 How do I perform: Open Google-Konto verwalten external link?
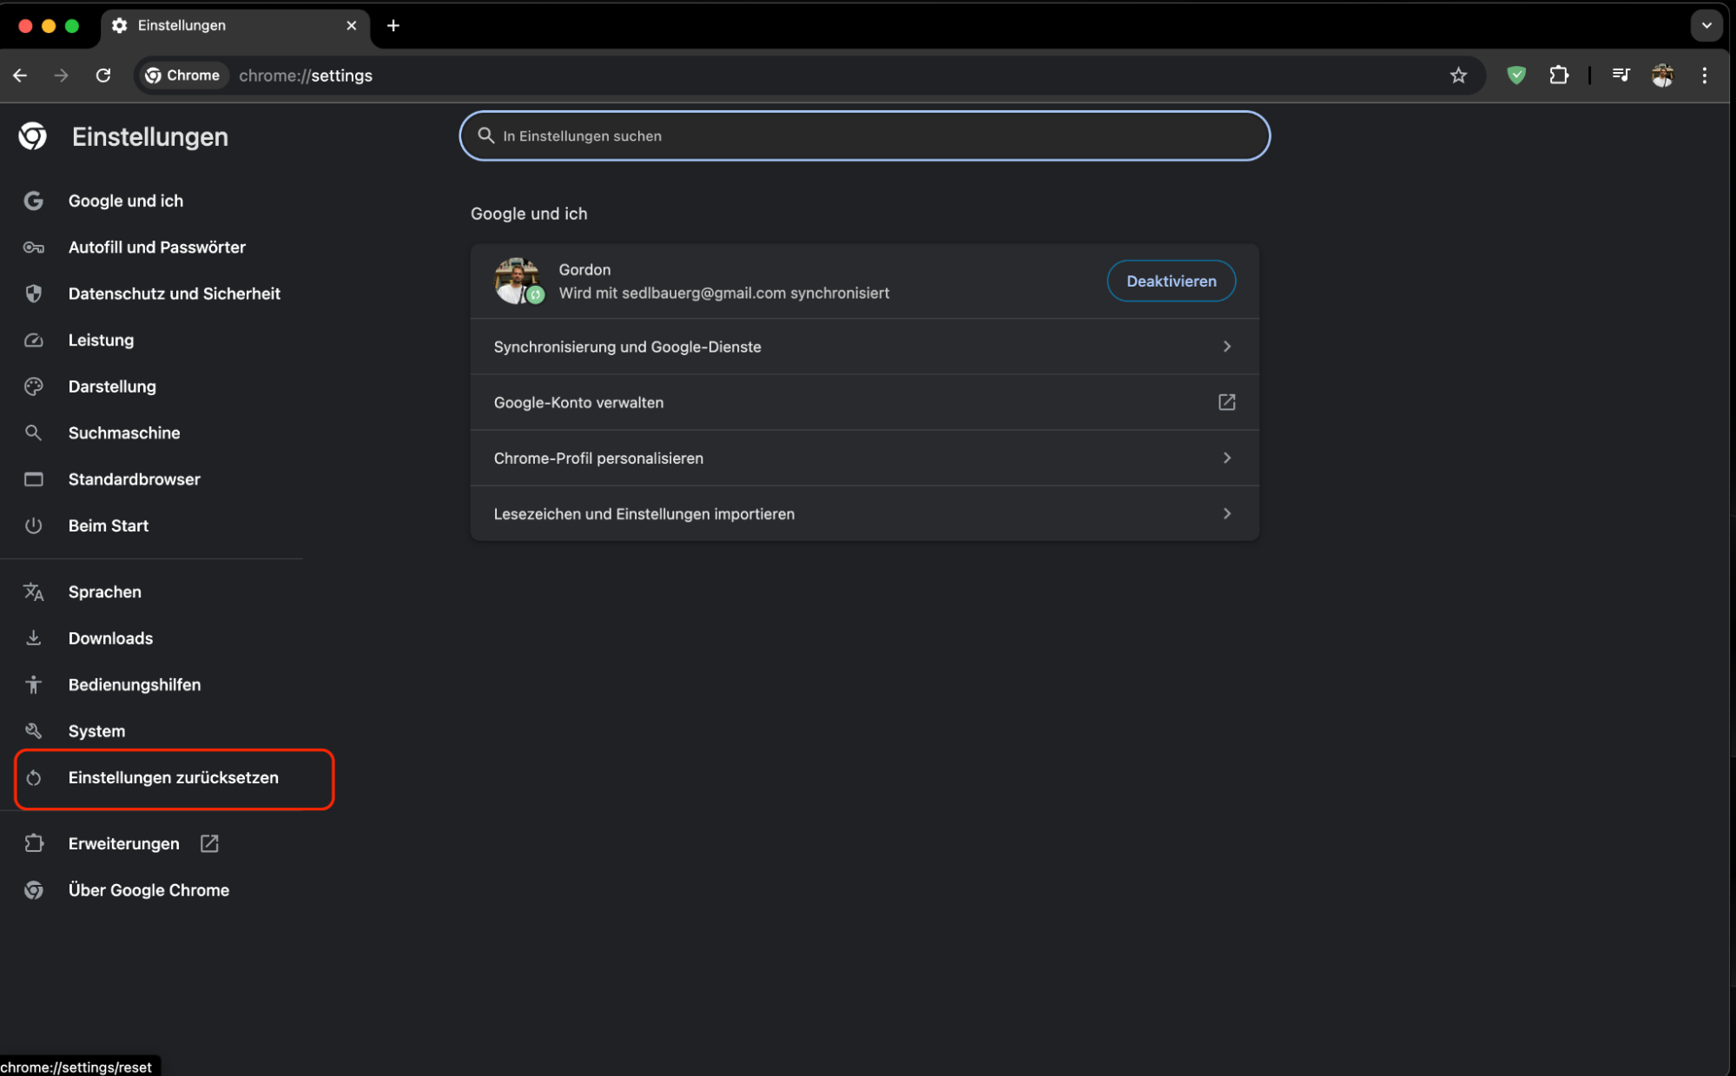coord(863,402)
